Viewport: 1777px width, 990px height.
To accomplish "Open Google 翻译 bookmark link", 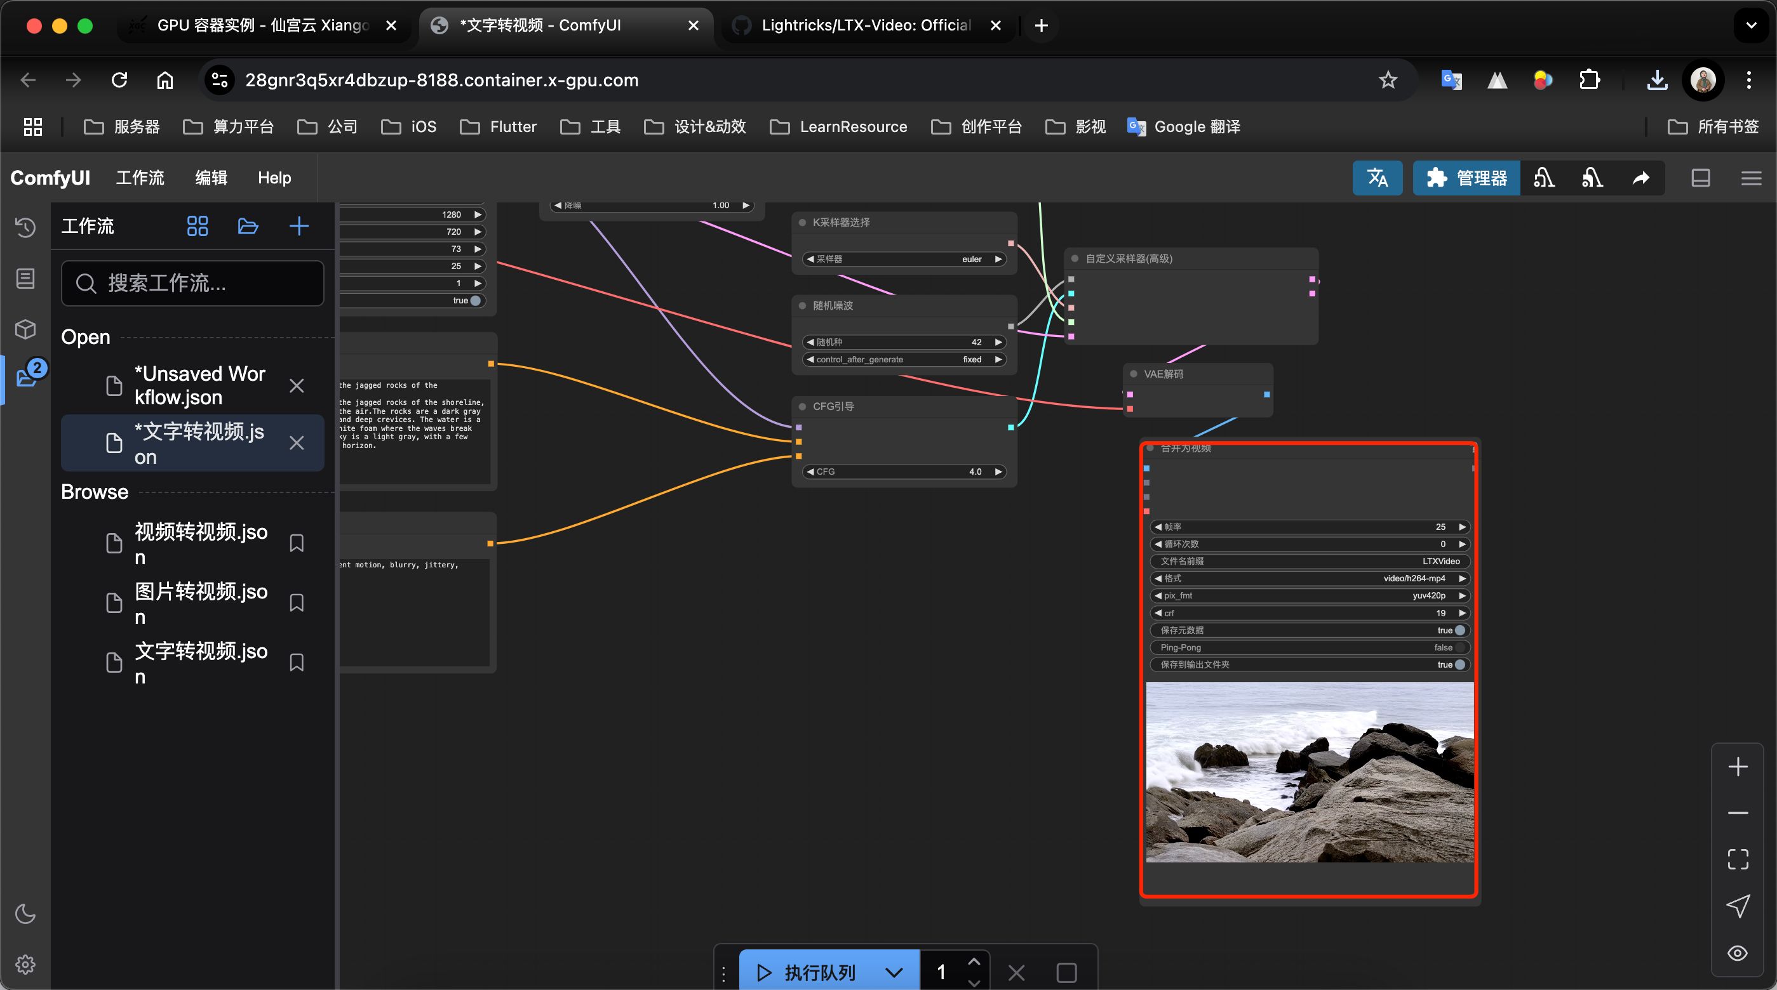I will (1184, 127).
